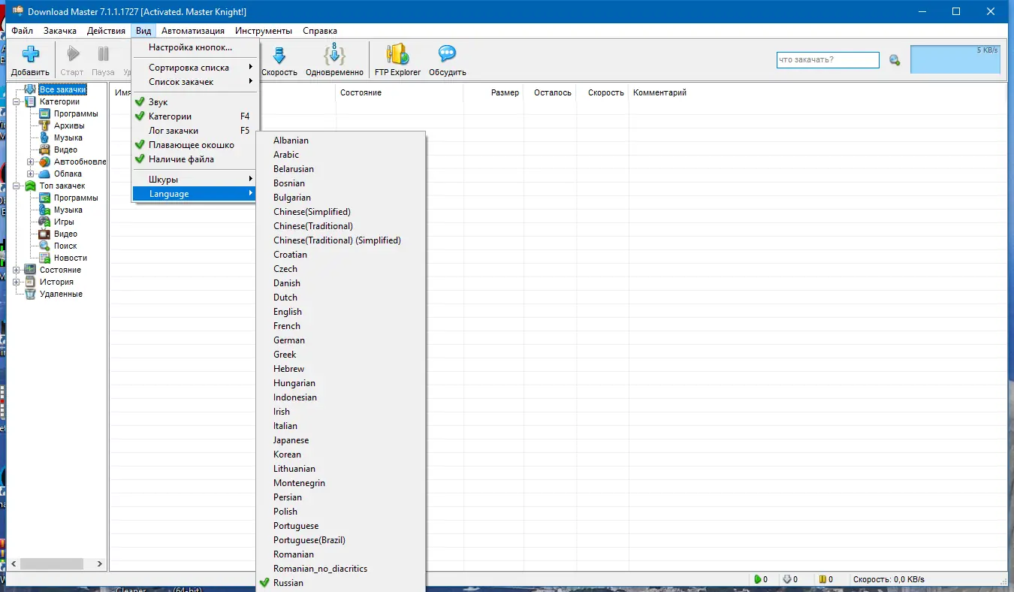
Task: Uncheck the Наличие файла option
Action: click(195, 159)
